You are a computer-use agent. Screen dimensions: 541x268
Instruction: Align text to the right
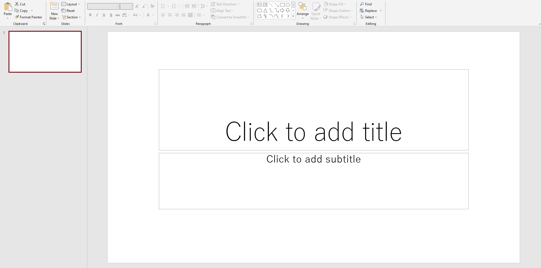pyautogui.click(x=176, y=15)
